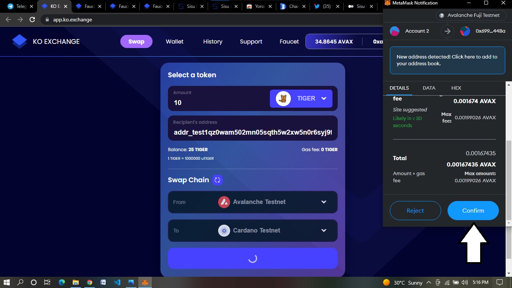View site info via the lock icon

point(47,19)
